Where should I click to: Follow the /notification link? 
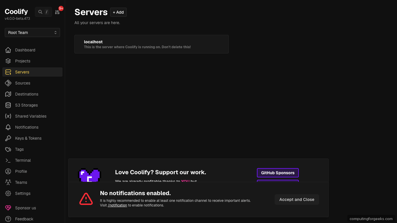117,205
